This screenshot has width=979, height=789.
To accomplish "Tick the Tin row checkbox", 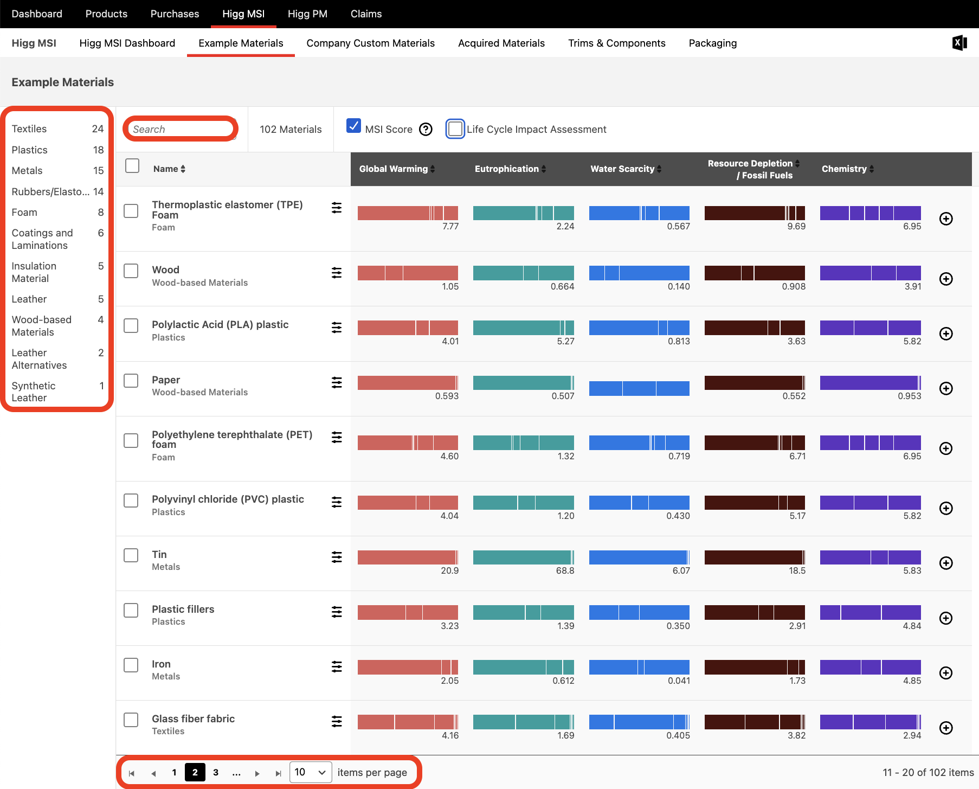I will click(131, 555).
